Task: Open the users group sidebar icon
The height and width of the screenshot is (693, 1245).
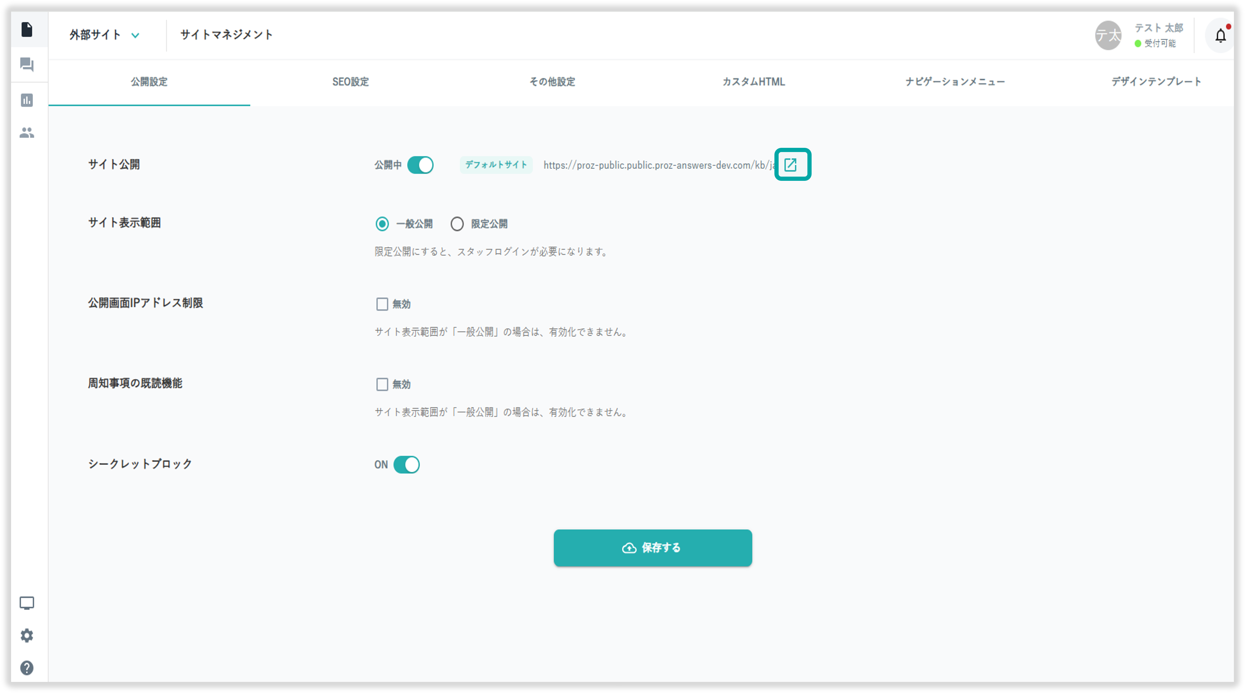Action: point(27,133)
